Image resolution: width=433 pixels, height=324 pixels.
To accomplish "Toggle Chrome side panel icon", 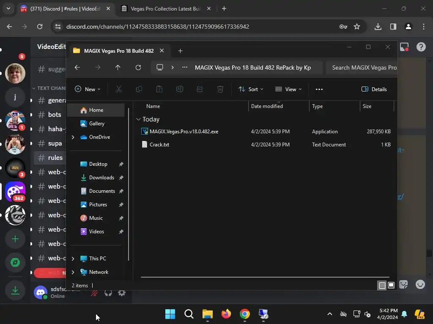I will coord(393,27).
